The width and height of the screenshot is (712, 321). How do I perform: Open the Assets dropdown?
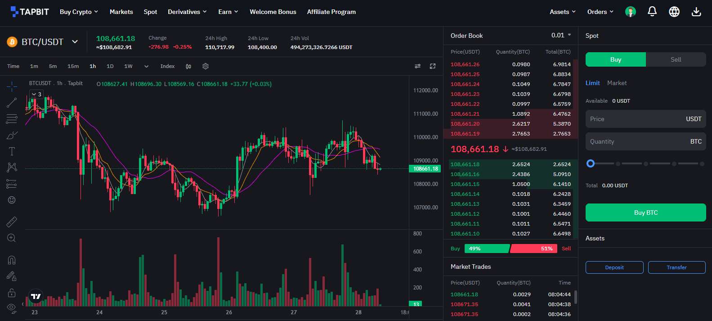coord(563,12)
